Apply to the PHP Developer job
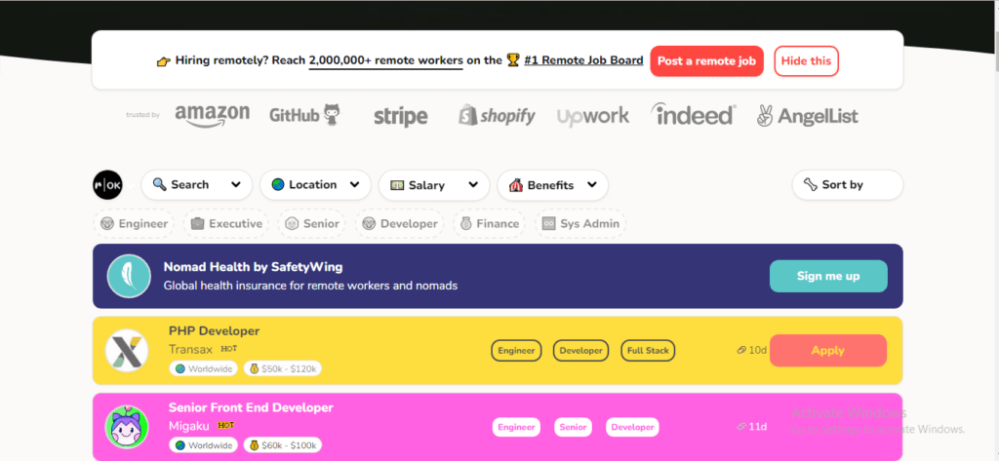The image size is (999, 461). [x=827, y=350]
